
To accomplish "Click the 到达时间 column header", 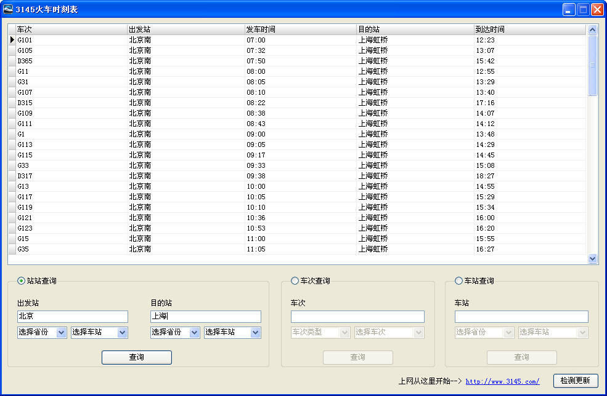I will tap(529, 30).
